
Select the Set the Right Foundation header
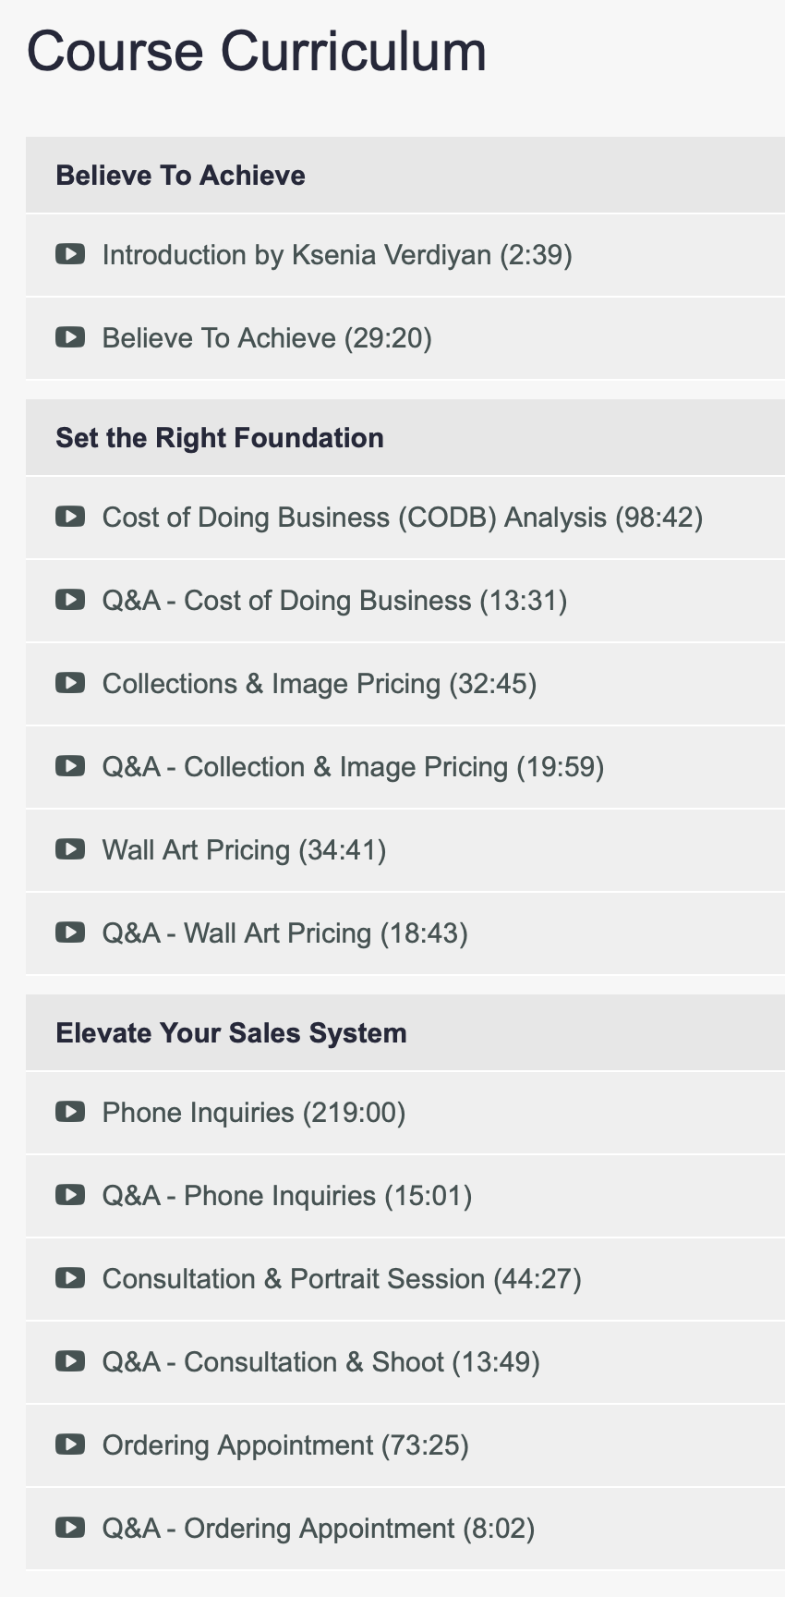coord(405,437)
